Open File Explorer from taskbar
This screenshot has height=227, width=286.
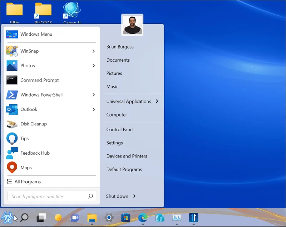(x=92, y=217)
